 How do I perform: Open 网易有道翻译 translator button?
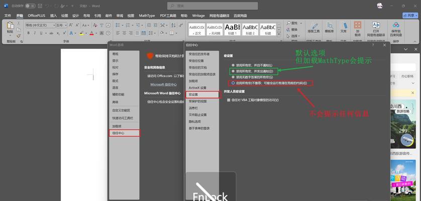[x=376, y=29]
